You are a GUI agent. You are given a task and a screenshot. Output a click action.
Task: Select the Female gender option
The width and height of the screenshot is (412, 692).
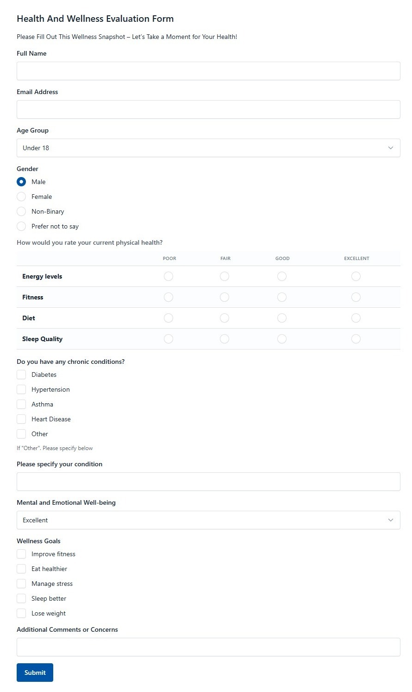tap(21, 197)
